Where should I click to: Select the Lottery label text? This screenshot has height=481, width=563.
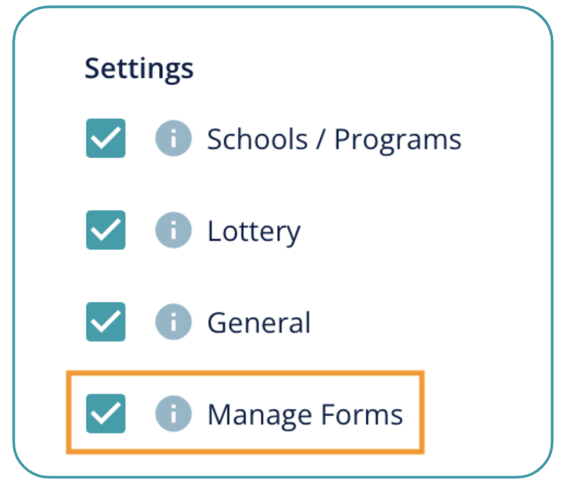pos(254,231)
